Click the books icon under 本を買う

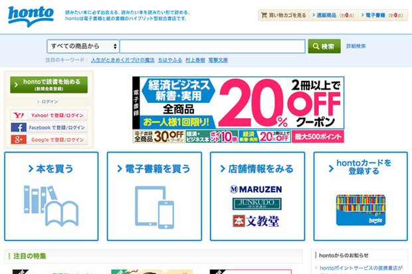[51, 206]
